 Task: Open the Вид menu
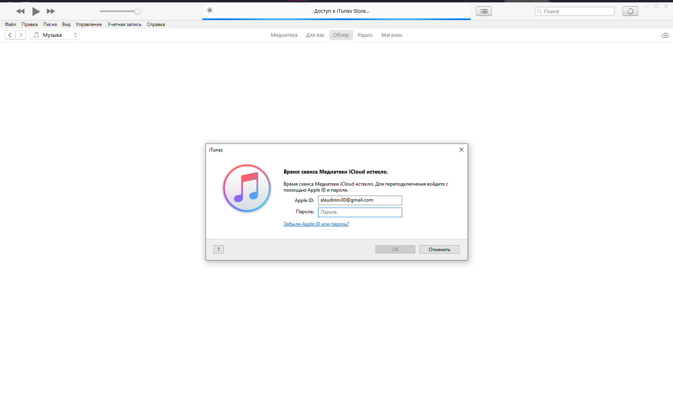pyautogui.click(x=66, y=24)
